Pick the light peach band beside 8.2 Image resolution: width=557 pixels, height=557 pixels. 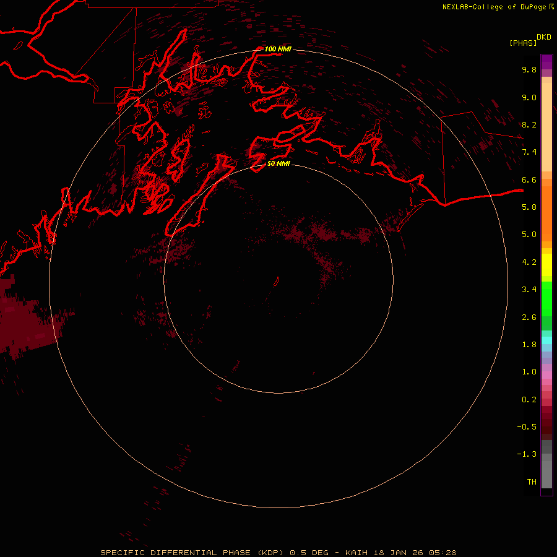[546, 127]
